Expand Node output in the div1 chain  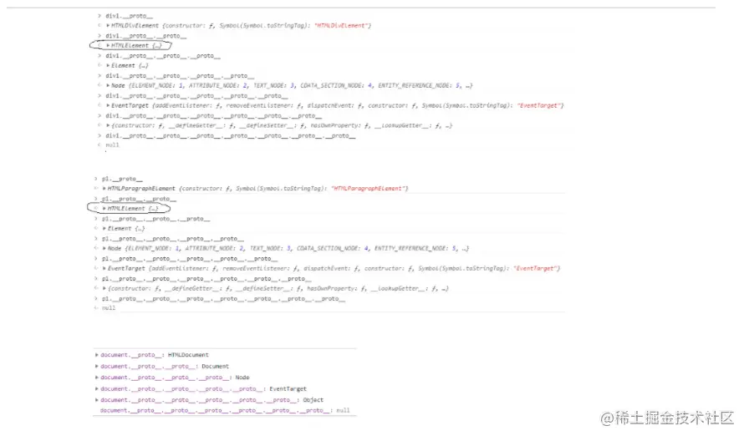pos(108,86)
